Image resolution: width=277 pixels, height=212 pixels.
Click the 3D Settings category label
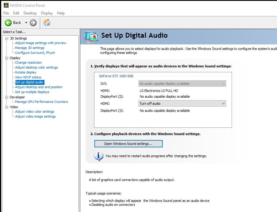[x=18, y=38]
